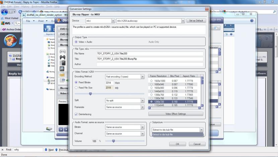Click the Find Previous up arrow icon
The image size is (278, 157).
click(56, 150)
